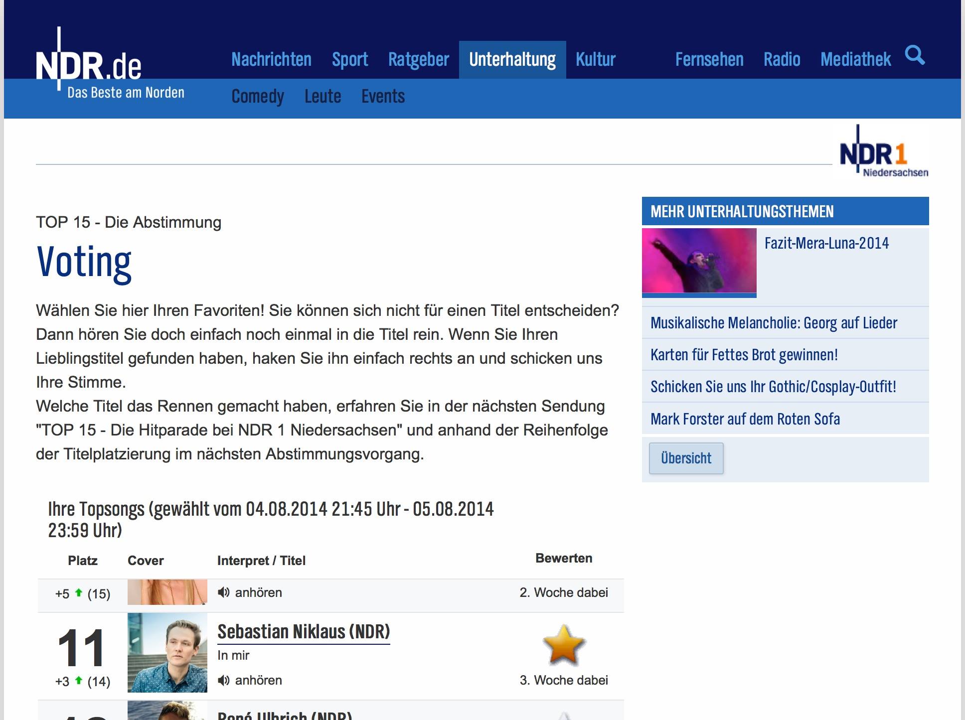Click the '+5 (15)' position change text
The width and height of the screenshot is (965, 720).
[x=83, y=594]
